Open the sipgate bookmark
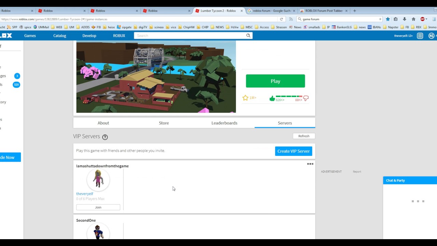The height and width of the screenshot is (246, 437). (x=124, y=27)
